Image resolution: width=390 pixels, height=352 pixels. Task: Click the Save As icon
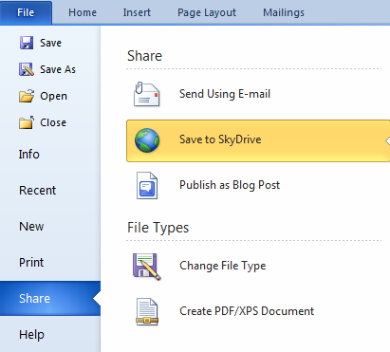(27, 69)
